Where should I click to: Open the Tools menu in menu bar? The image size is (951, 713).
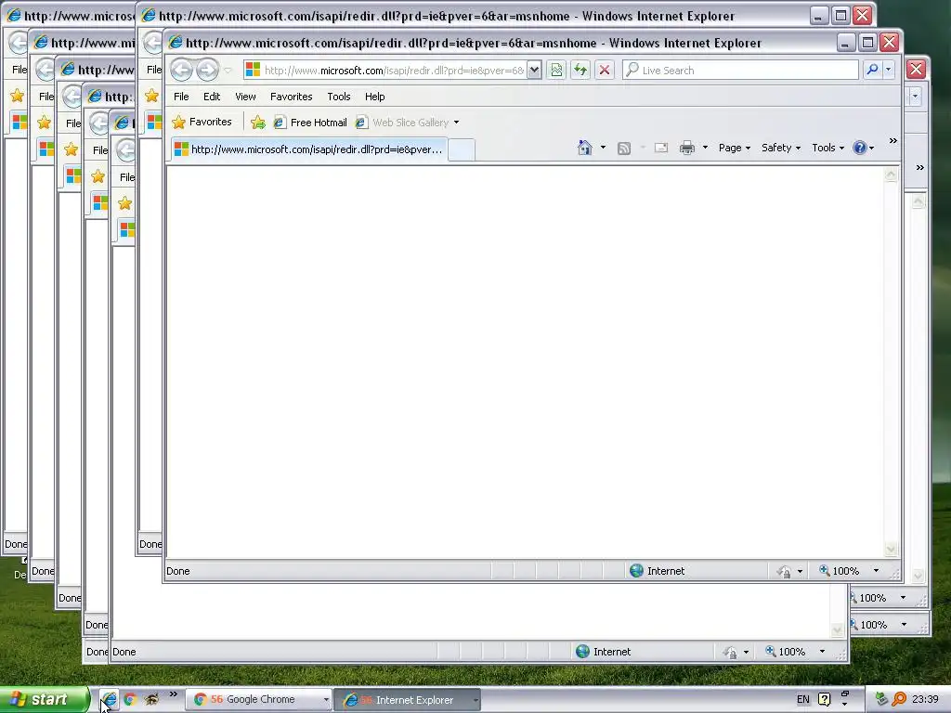click(338, 97)
